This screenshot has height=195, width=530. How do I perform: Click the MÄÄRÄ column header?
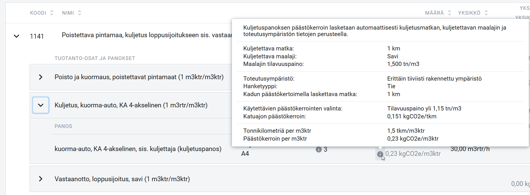[x=434, y=13]
